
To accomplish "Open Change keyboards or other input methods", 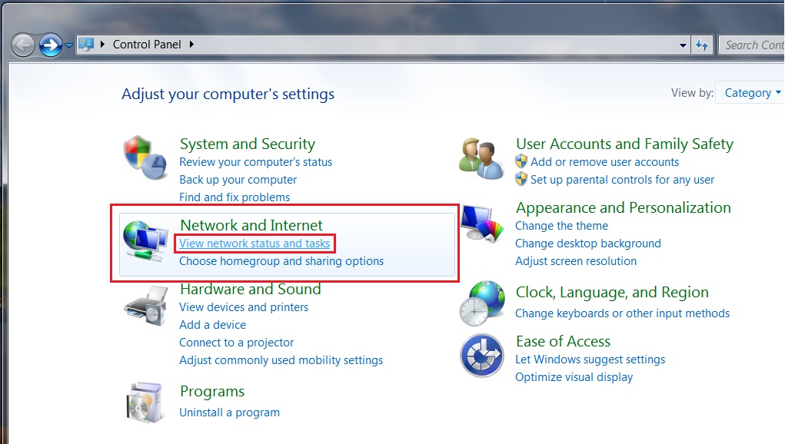I will [622, 313].
